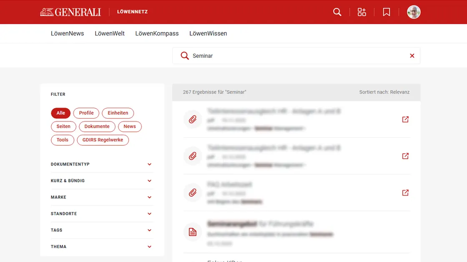The height and width of the screenshot is (262, 467).
Task: Activate the News filter chip
Action: pos(130,126)
